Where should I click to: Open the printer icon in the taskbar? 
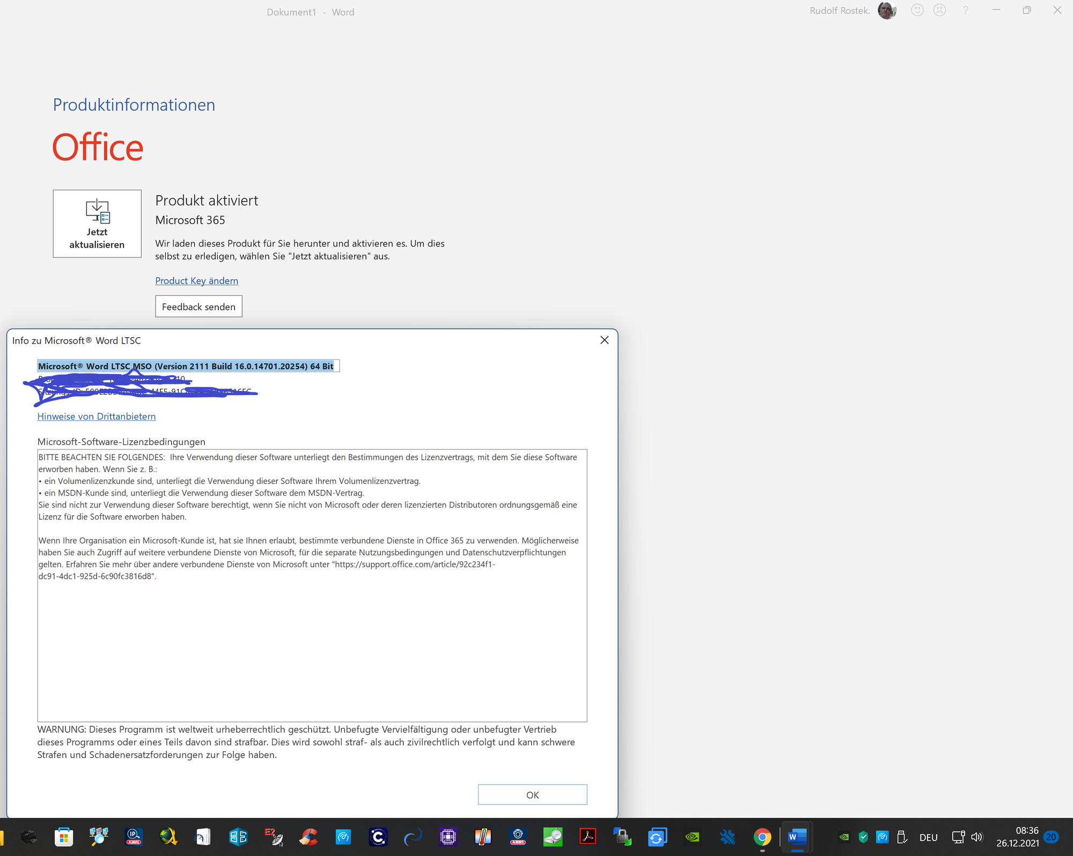(29, 837)
